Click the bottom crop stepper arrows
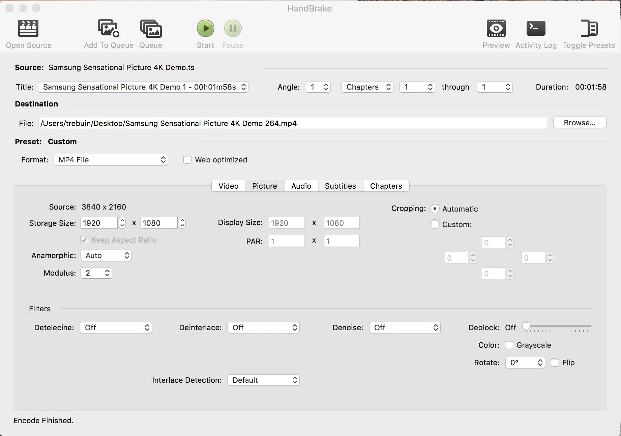The height and width of the screenshot is (436, 621). point(510,274)
